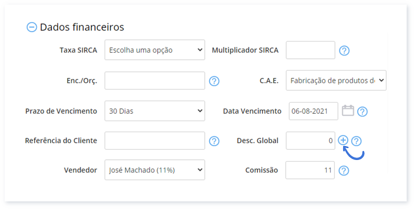Click the C.A.E. label
Image resolution: width=414 pixels, height=209 pixels.
click(x=269, y=81)
